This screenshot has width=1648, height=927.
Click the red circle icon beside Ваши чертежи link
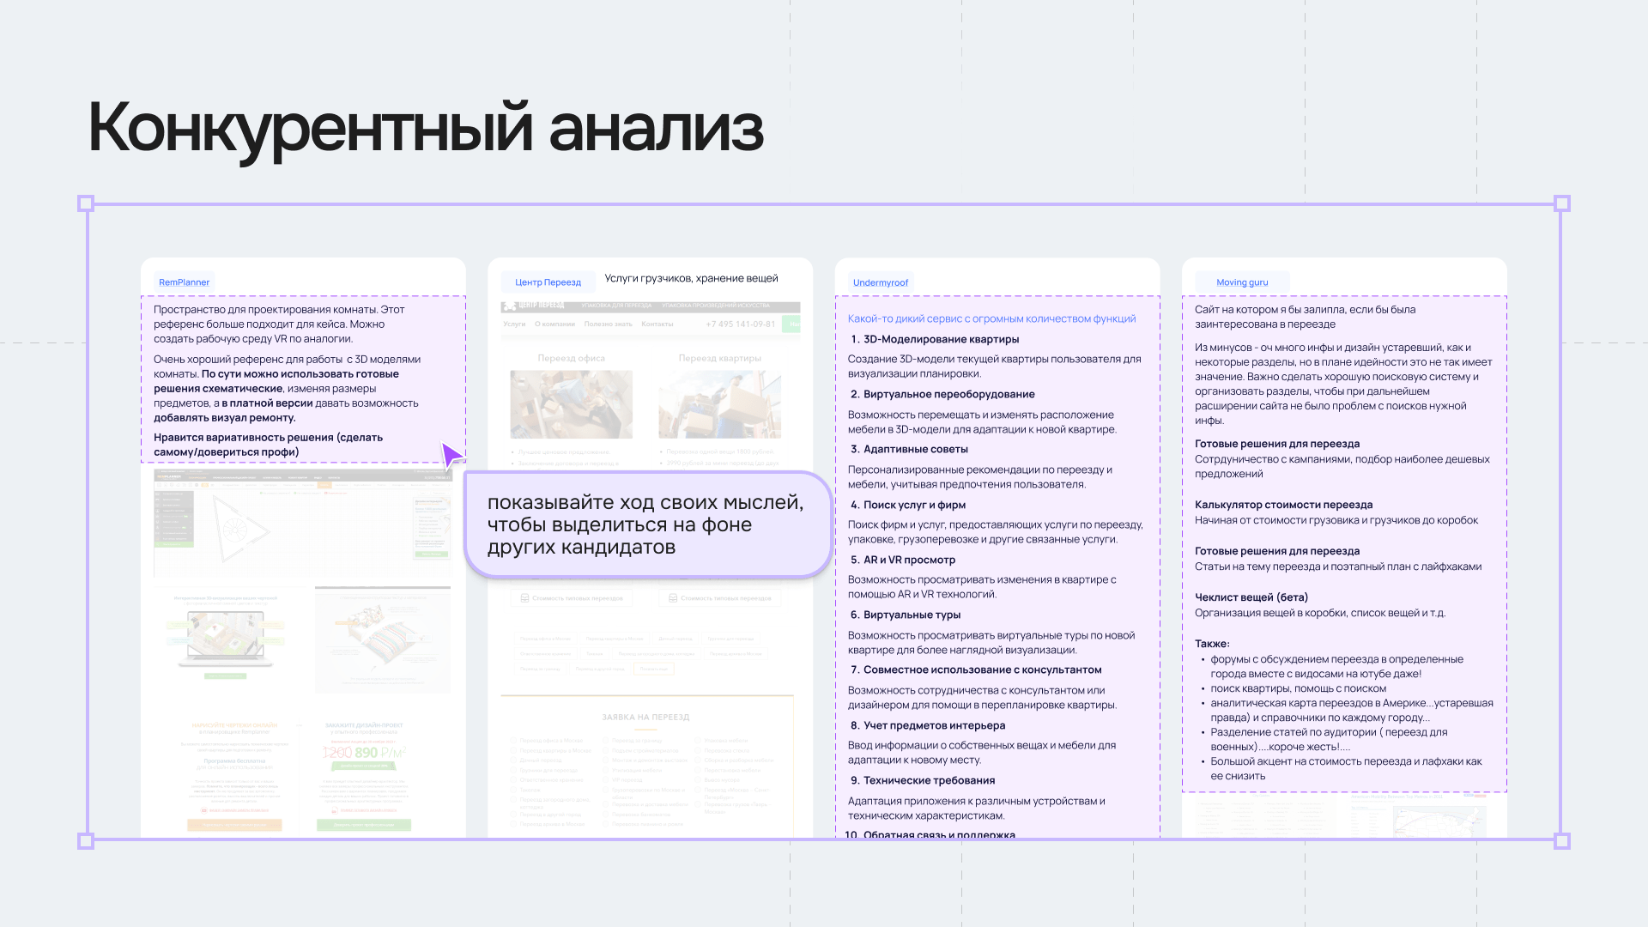[x=203, y=810]
